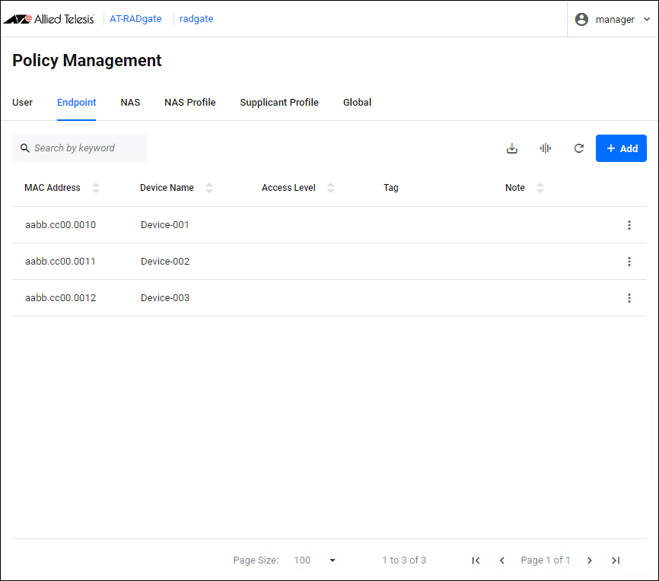Go to the last page
The height and width of the screenshot is (581, 659).
pos(616,560)
